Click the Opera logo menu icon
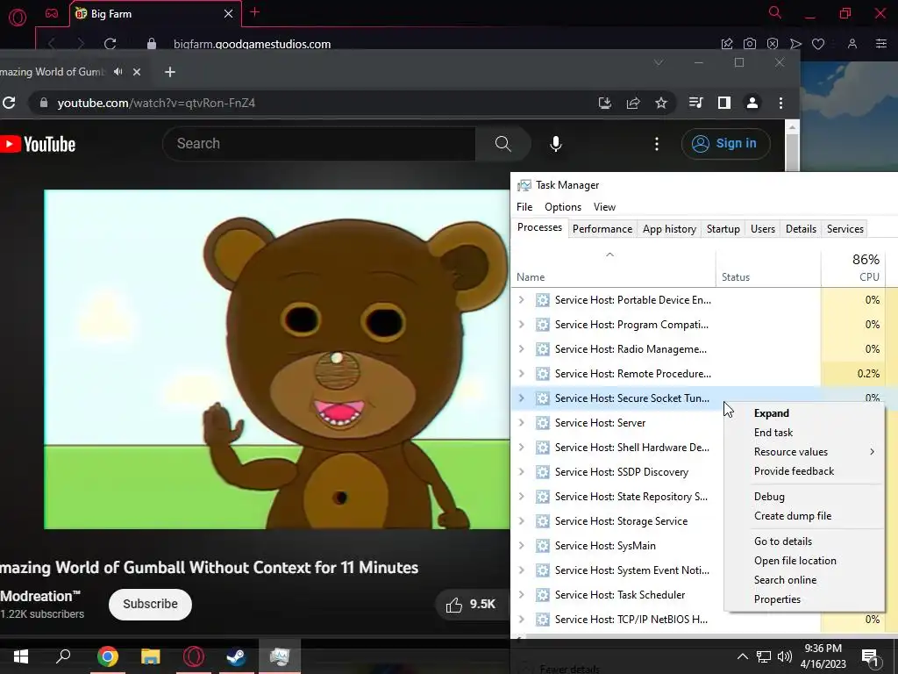 (x=18, y=18)
